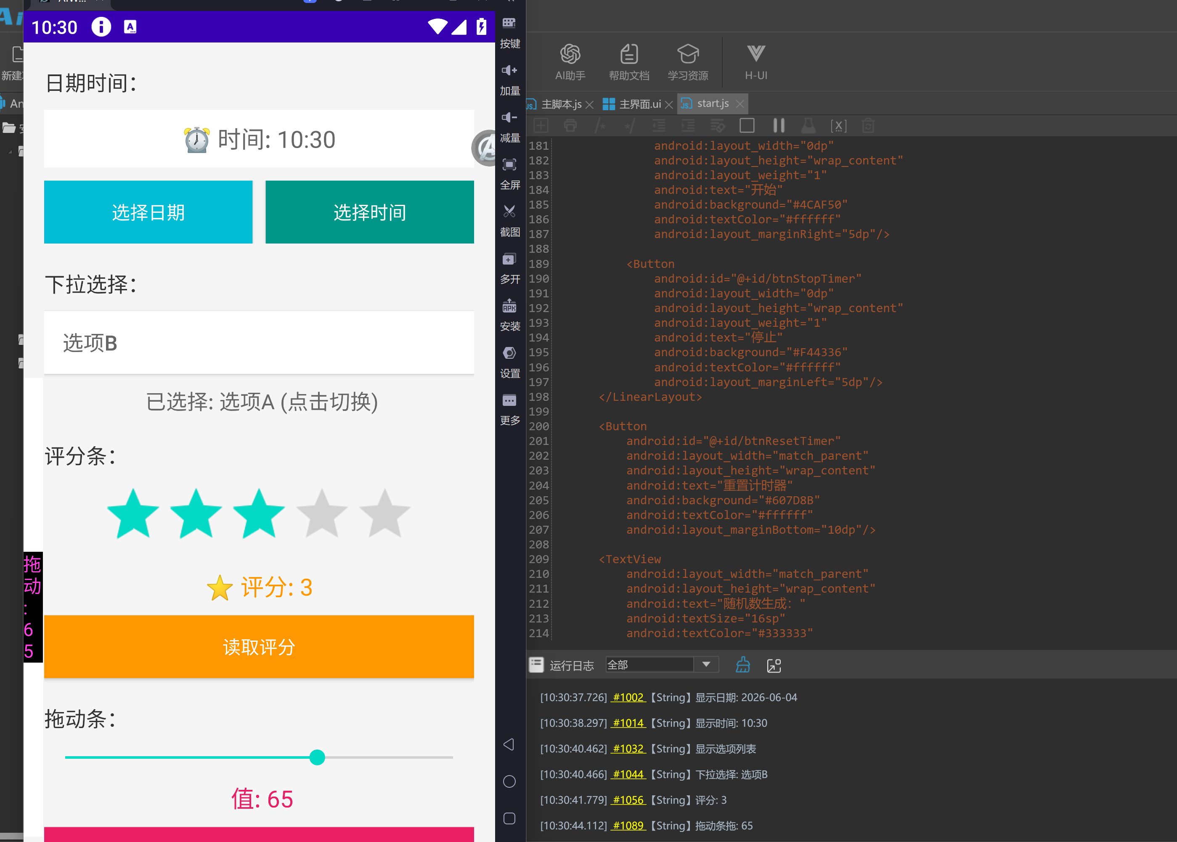Image resolution: width=1177 pixels, height=842 pixels.
Task: Open 帮助文档 help documents
Action: 629,62
